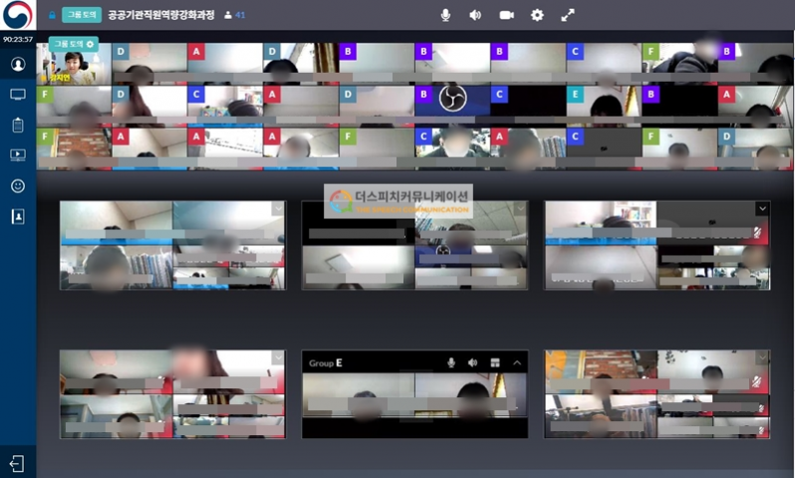
Task: Toggle the Group E speaker icon
Action: [x=473, y=362]
